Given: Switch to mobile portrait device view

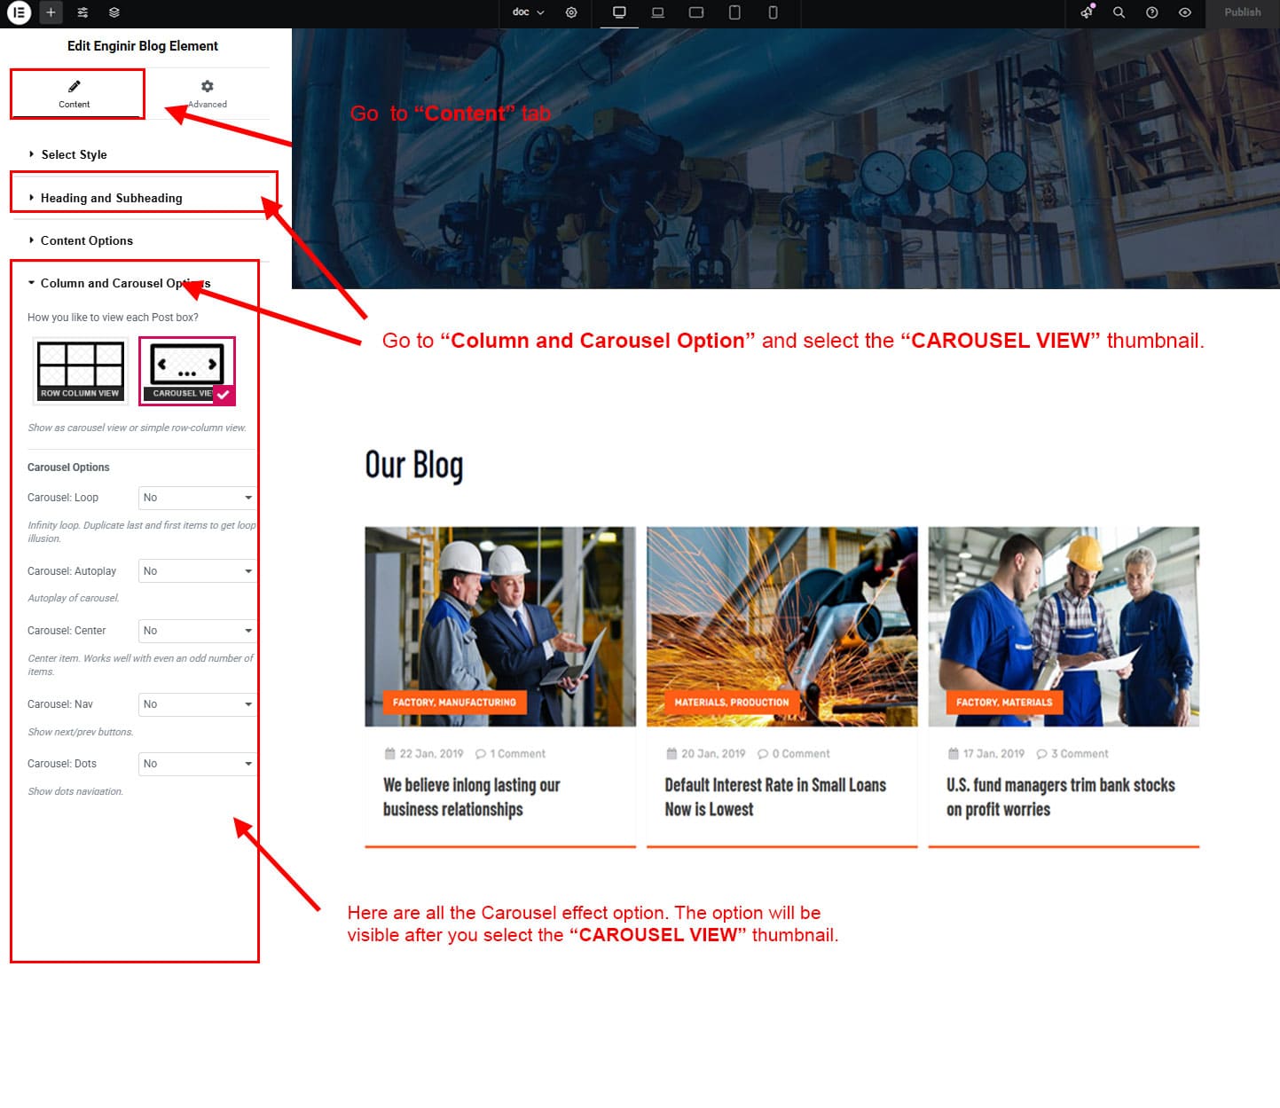Looking at the screenshot, I should [x=773, y=12].
